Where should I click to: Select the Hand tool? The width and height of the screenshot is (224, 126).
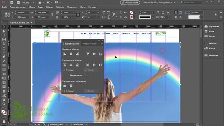(x=4, y=100)
